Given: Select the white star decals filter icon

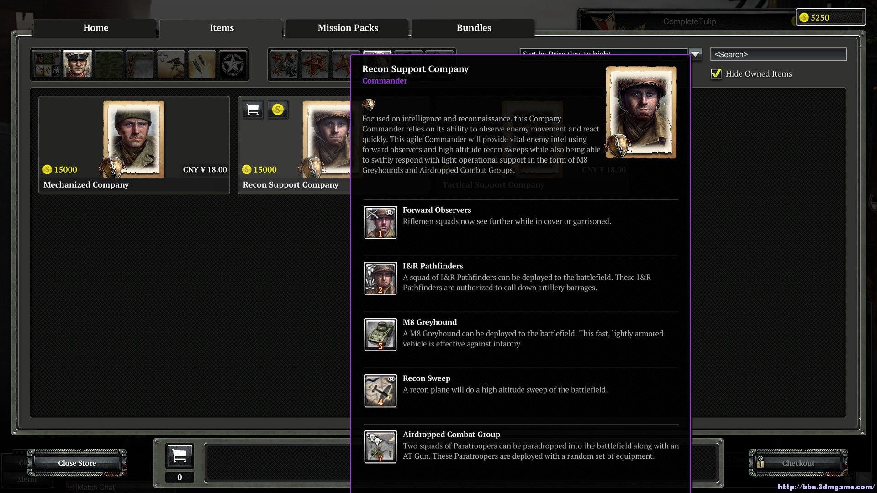Looking at the screenshot, I should click(x=233, y=64).
